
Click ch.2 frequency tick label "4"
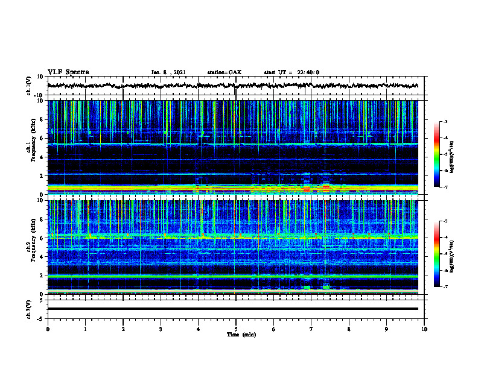click(x=42, y=257)
